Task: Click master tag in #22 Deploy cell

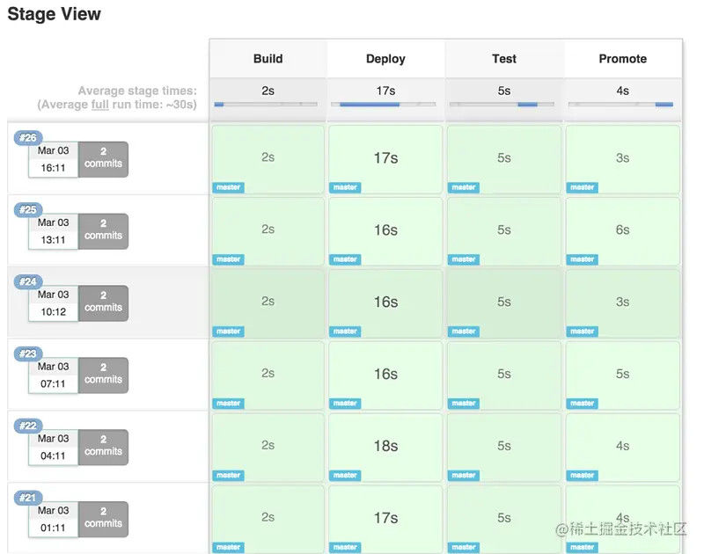Action: (345, 476)
